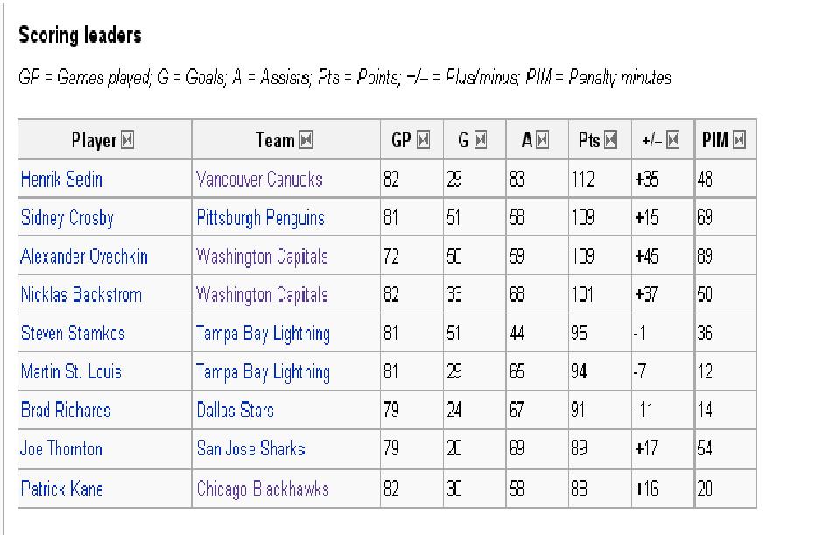Viewport: 837px width, 535px height.
Task: Visit Pittsburgh Penguins team page
Action: [260, 218]
